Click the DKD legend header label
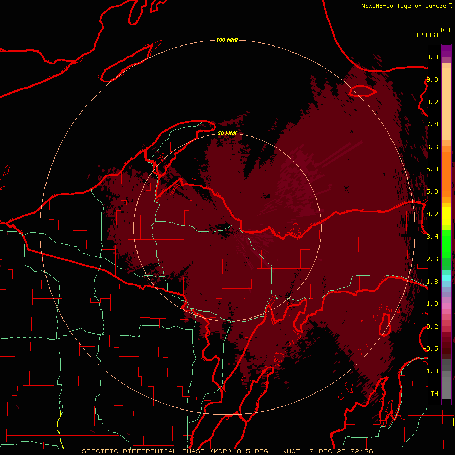 coord(444,30)
